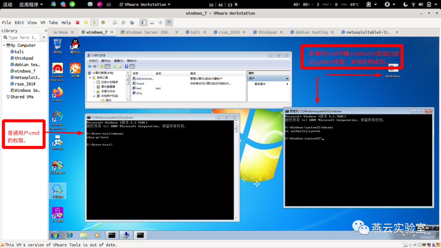Click the full screen mode icon
The width and height of the screenshot is (441, 248).
(160, 22)
